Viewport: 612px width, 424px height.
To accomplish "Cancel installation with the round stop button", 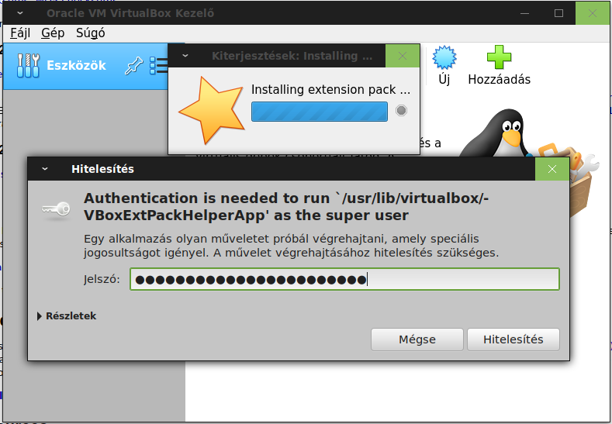I will pos(401,111).
